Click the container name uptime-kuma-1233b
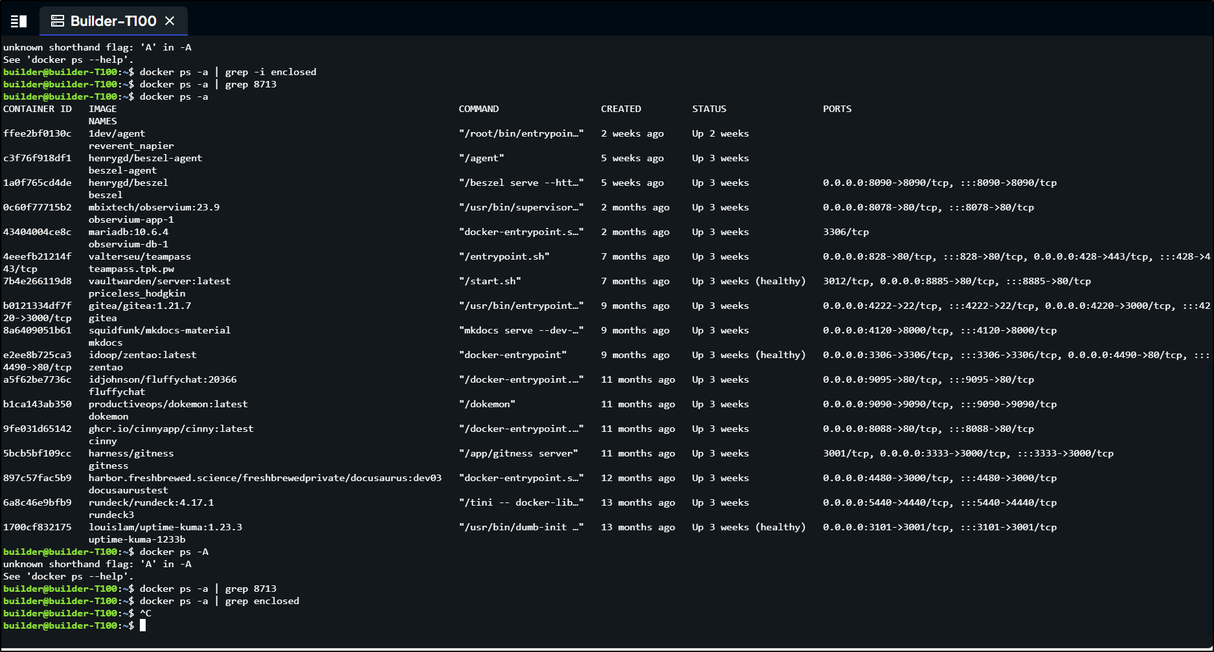1214x652 pixels. (x=137, y=539)
